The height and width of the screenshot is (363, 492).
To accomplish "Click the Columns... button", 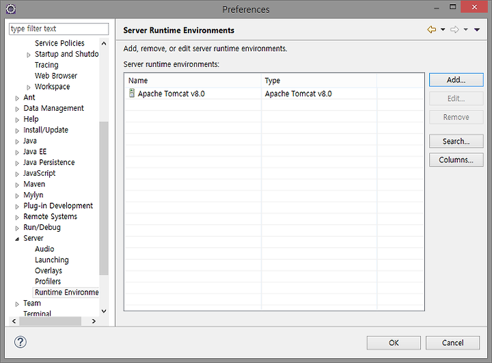I will point(456,160).
